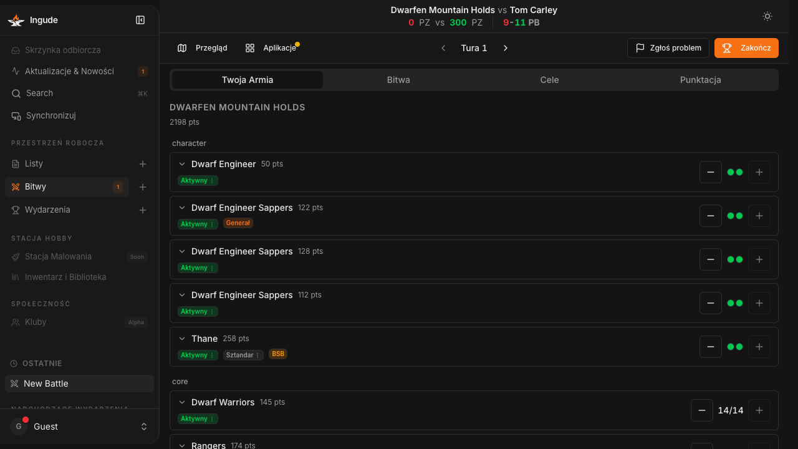Add a new event with Wydarzenia plus
This screenshot has height=449, width=798.
click(x=143, y=210)
